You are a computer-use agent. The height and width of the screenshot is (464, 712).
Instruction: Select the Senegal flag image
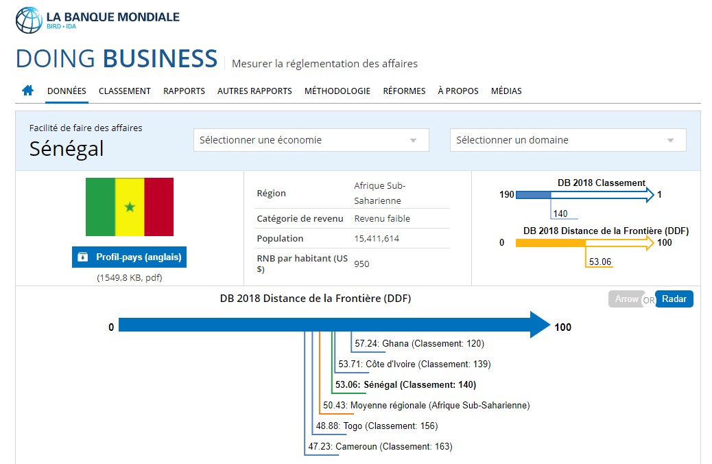(x=129, y=207)
